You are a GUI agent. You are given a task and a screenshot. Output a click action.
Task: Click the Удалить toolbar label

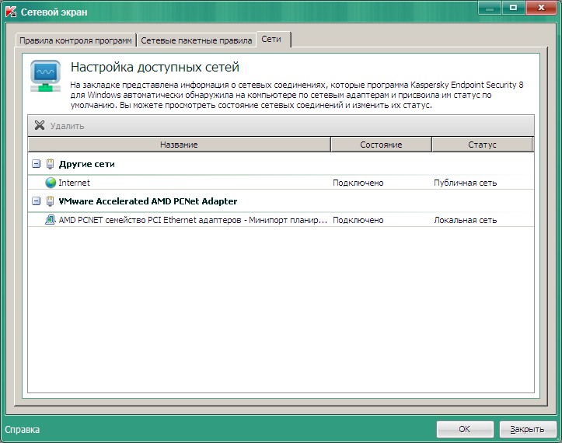pos(67,126)
